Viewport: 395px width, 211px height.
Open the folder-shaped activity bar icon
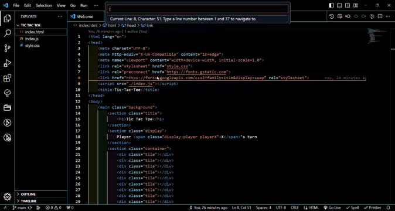click(7, 108)
